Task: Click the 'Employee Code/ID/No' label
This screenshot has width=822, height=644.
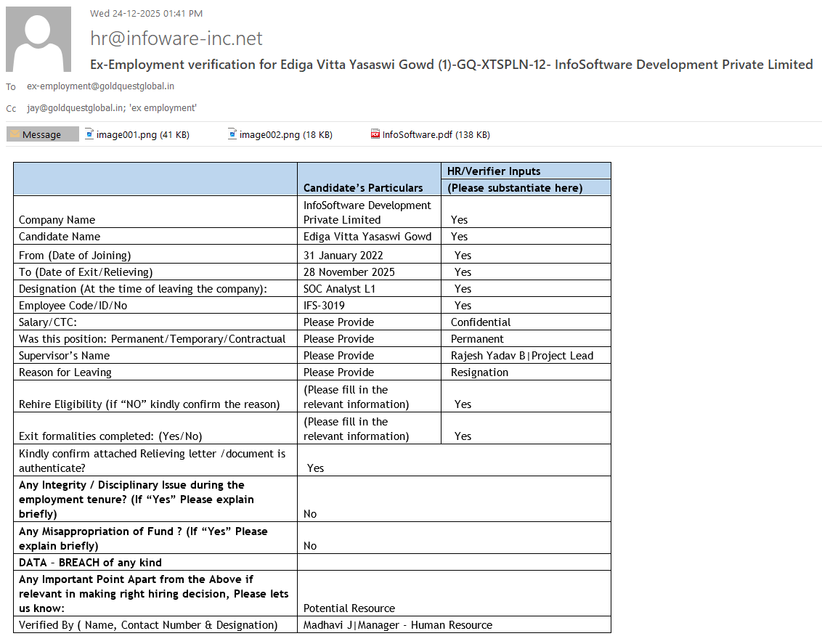Action: click(73, 306)
